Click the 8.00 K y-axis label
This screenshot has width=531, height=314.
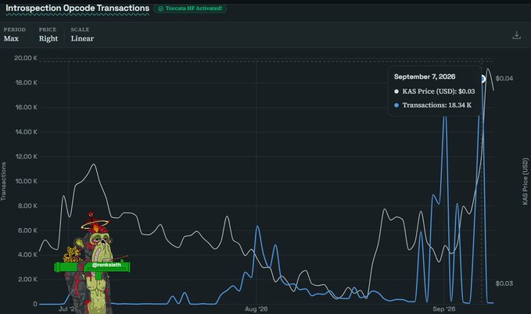pos(28,205)
